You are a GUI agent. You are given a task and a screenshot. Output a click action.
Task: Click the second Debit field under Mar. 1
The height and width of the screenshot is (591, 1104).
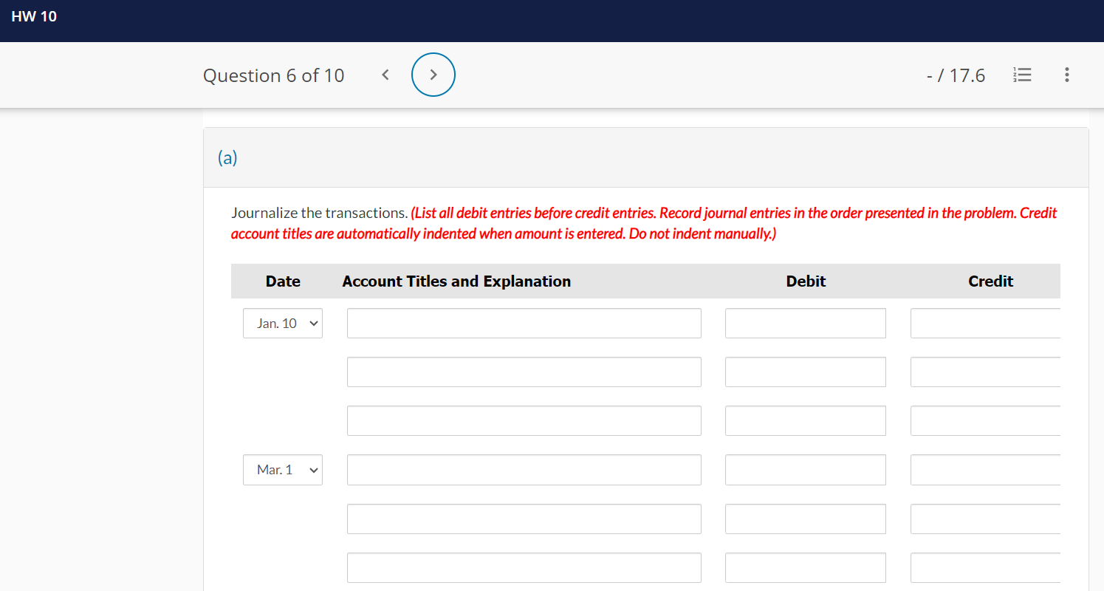805,519
